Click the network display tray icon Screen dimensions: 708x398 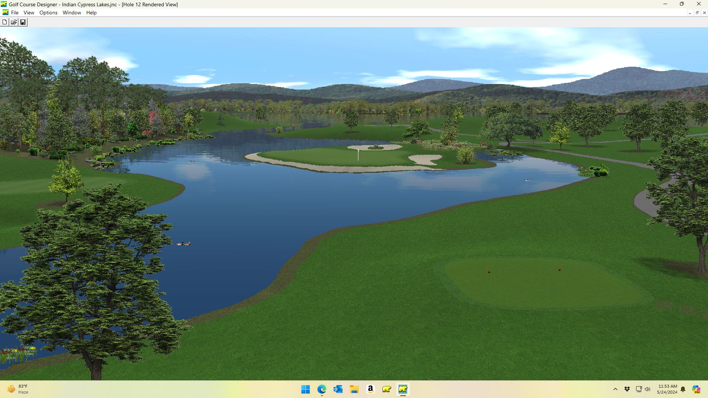[639, 389]
